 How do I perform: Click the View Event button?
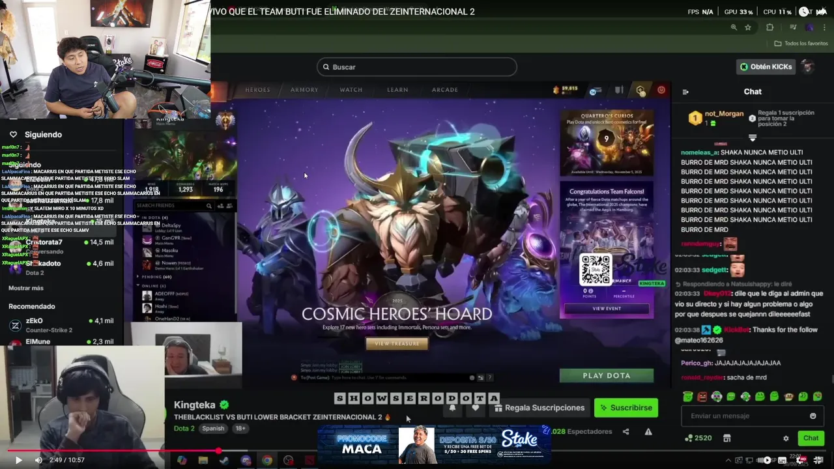(607, 309)
